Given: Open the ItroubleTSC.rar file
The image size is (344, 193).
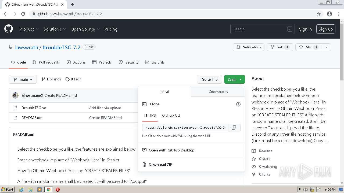Looking at the screenshot, I should click(34, 108).
